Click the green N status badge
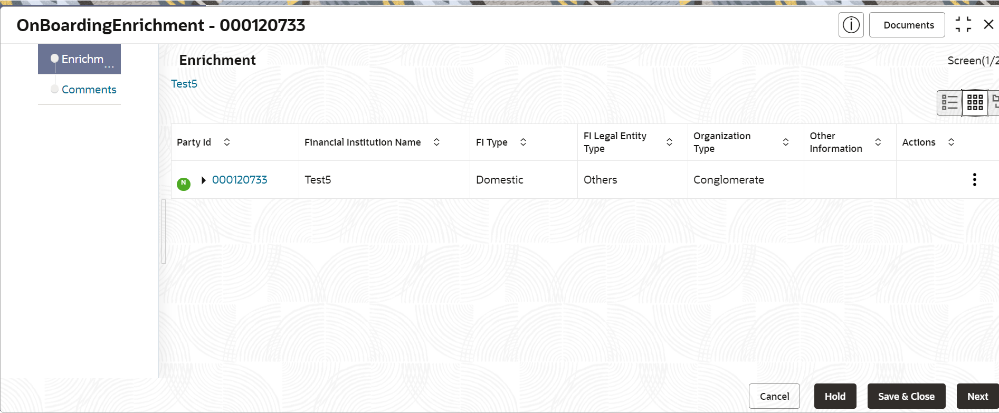The image size is (999, 413). pyautogui.click(x=184, y=184)
